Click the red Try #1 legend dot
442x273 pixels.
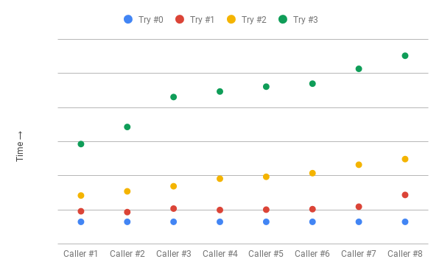(x=180, y=19)
